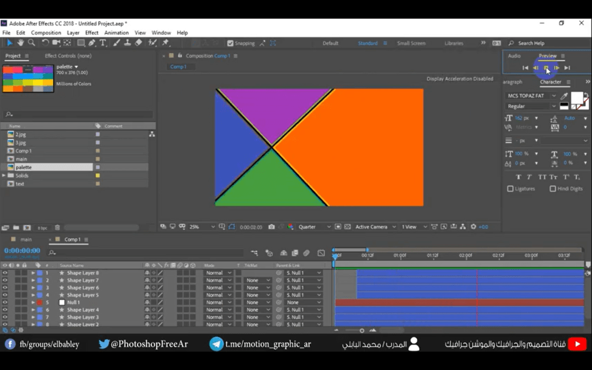Open the 25% magnification dropdown
This screenshot has width=592, height=370.
[202, 227]
